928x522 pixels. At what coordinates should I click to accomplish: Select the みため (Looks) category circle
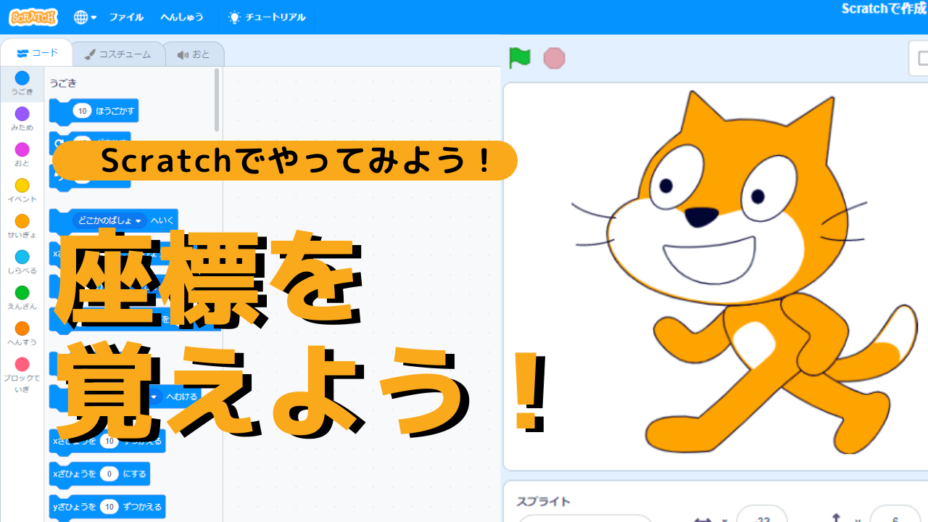[x=22, y=114]
